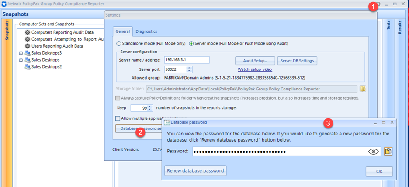Click in the Server name address field

point(187,60)
